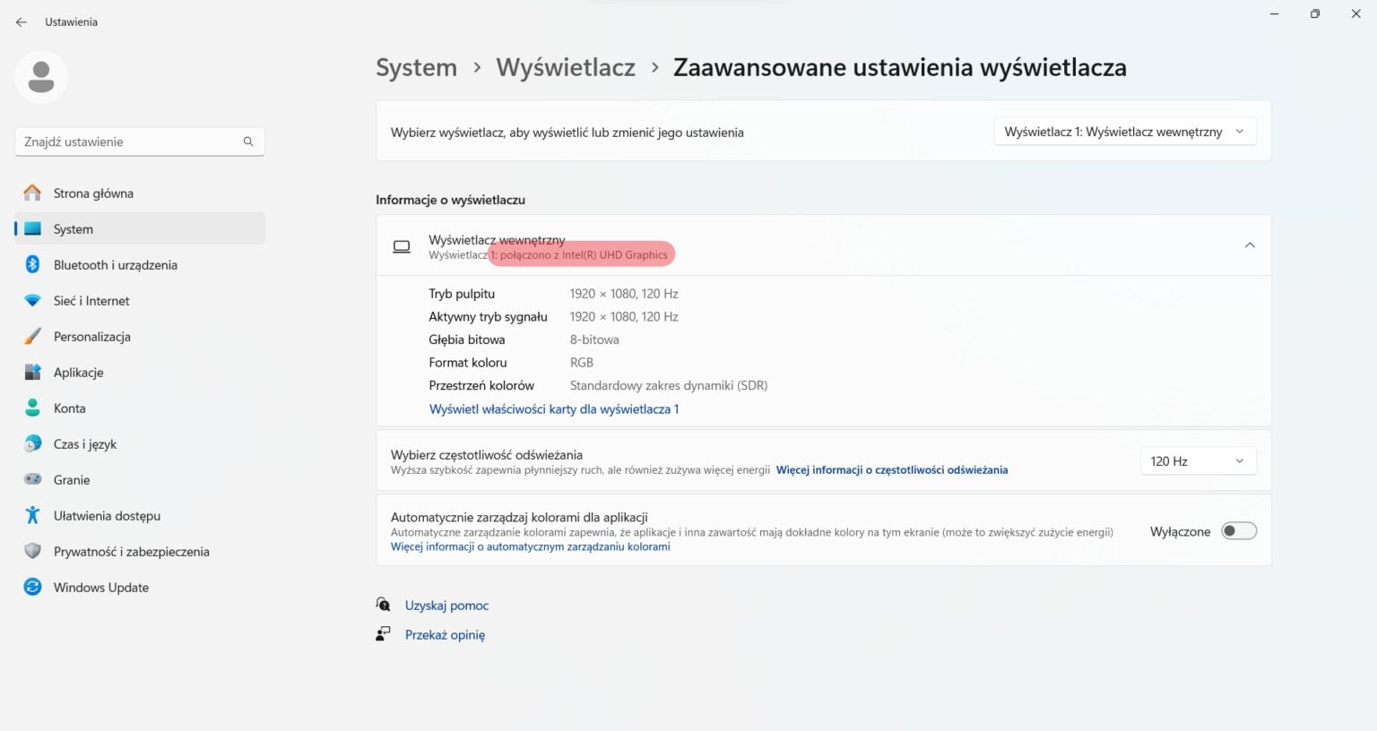Open Więcej informacji o częstotliwości odświeżania link
The width and height of the screenshot is (1377, 731).
891,469
